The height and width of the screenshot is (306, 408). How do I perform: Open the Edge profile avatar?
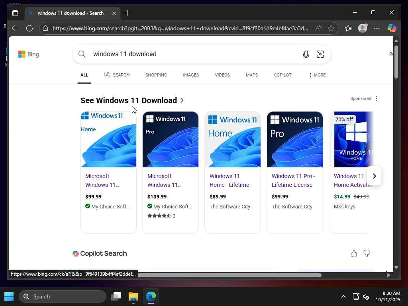363,28
